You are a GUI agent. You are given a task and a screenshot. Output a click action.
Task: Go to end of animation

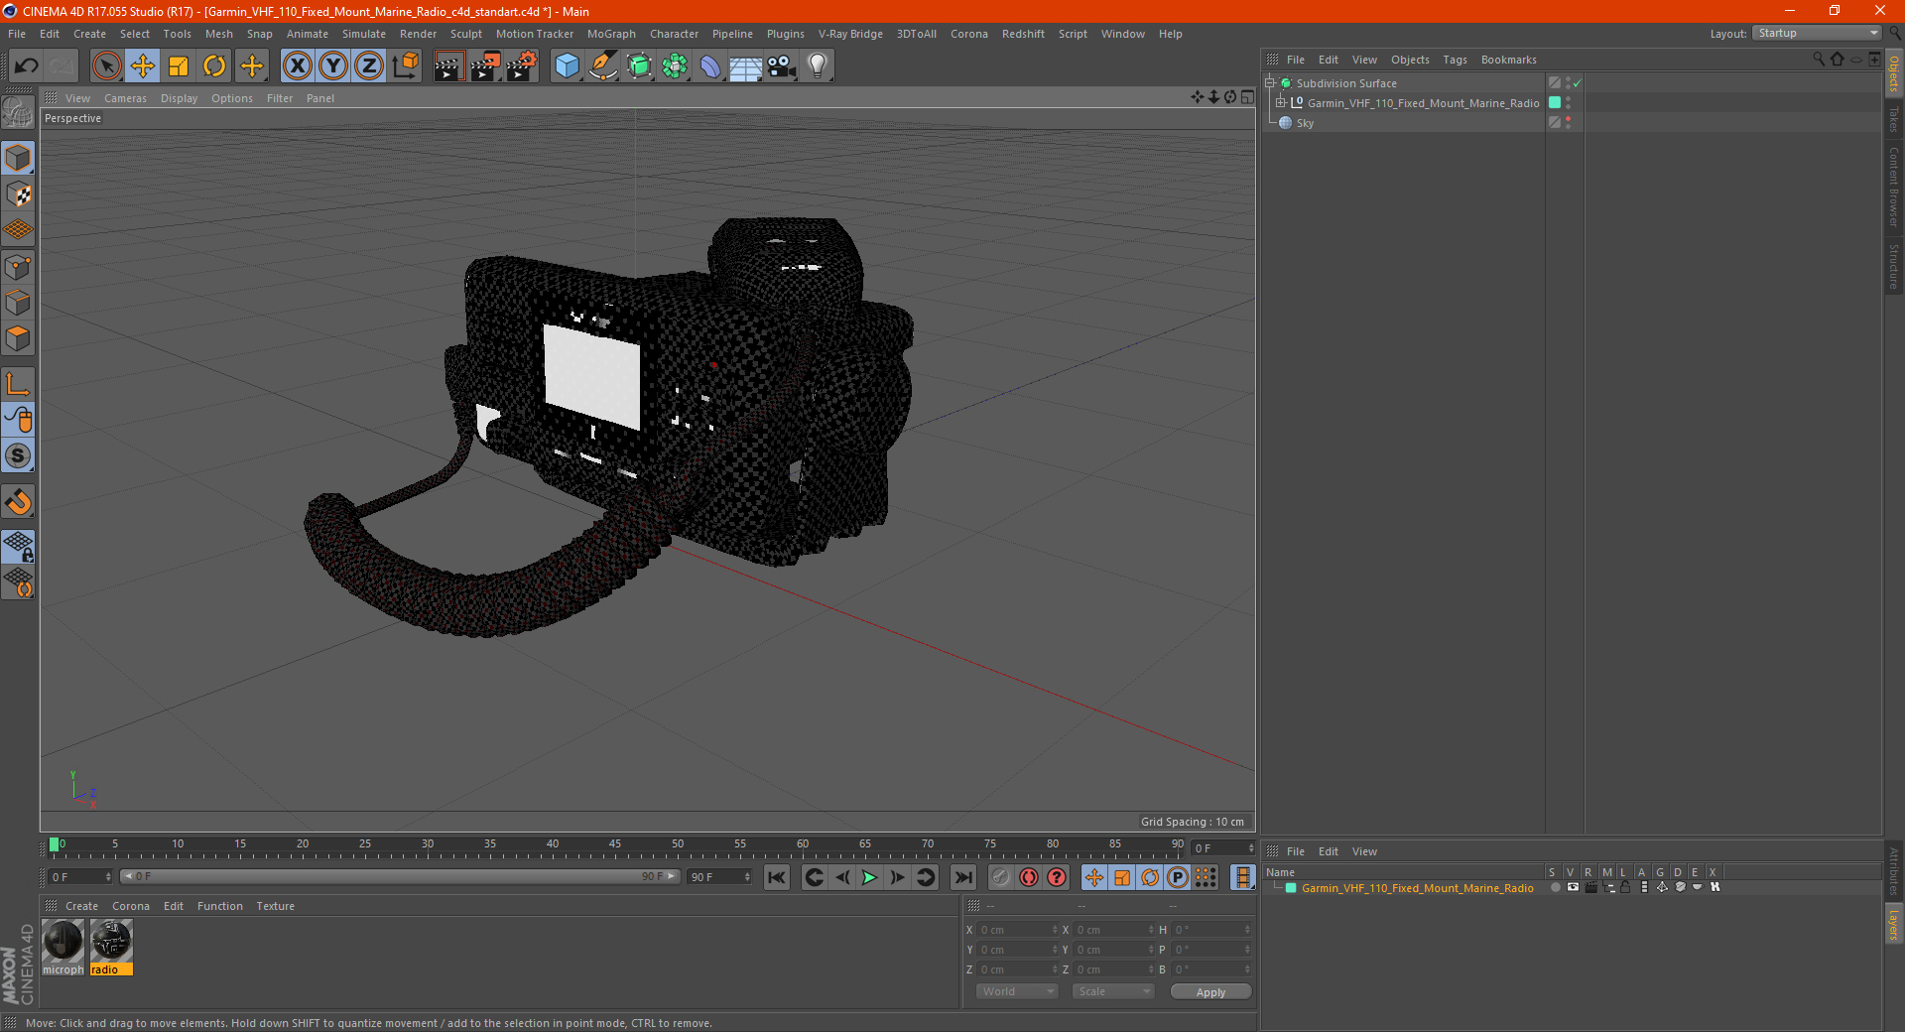(x=963, y=877)
